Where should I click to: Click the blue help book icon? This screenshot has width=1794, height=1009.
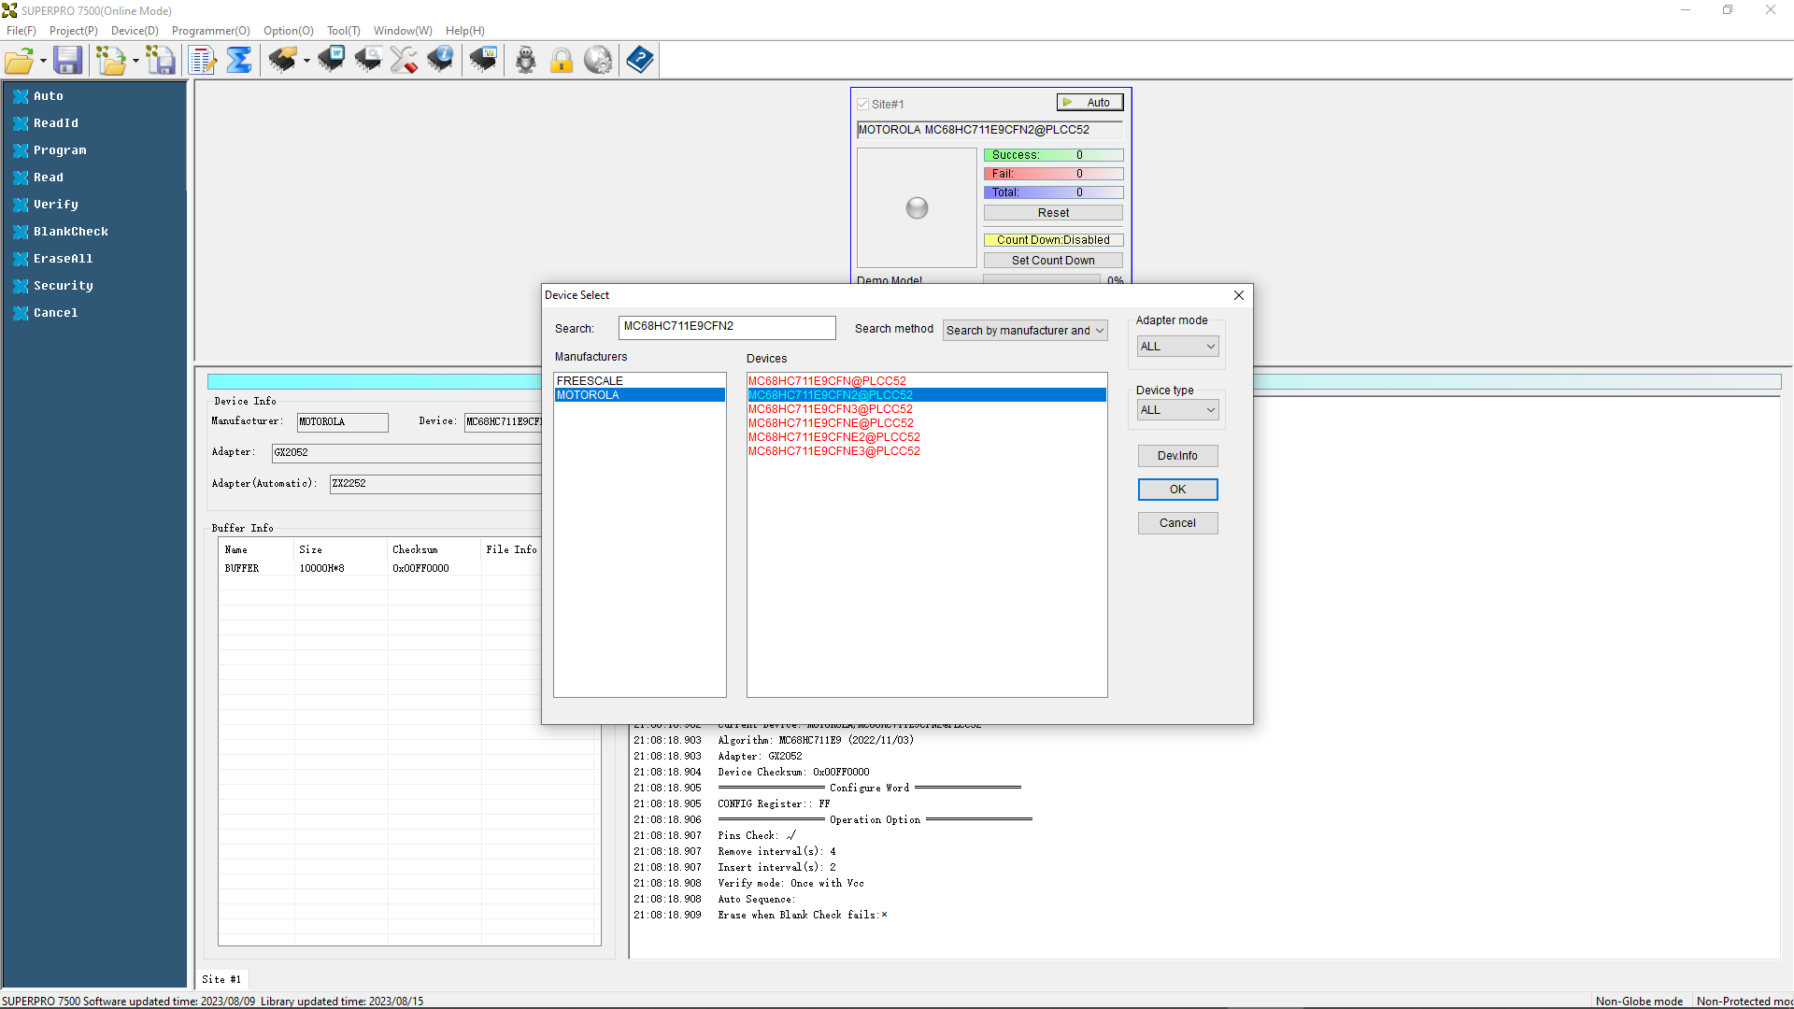(x=640, y=61)
